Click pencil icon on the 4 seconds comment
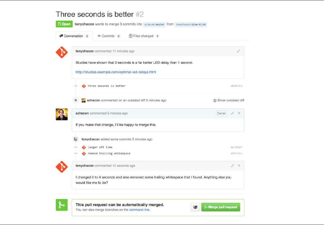The image size is (324, 225). coord(232,166)
